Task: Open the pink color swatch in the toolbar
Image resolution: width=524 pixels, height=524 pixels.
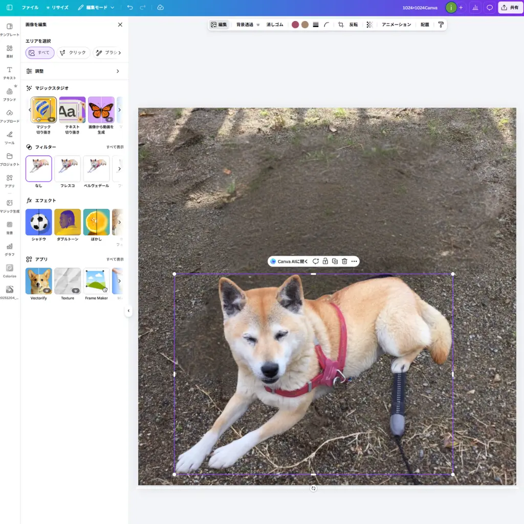Action: [x=295, y=24]
